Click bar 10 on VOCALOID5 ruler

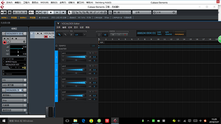pos(158,39)
